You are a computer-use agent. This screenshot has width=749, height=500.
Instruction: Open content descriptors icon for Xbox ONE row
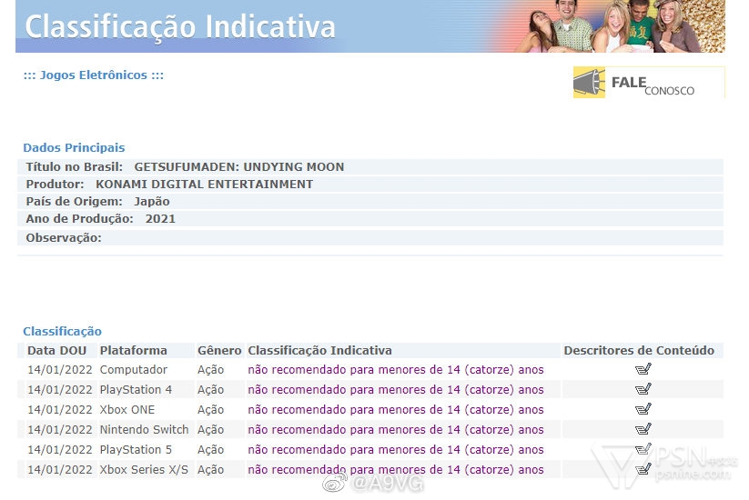(643, 410)
